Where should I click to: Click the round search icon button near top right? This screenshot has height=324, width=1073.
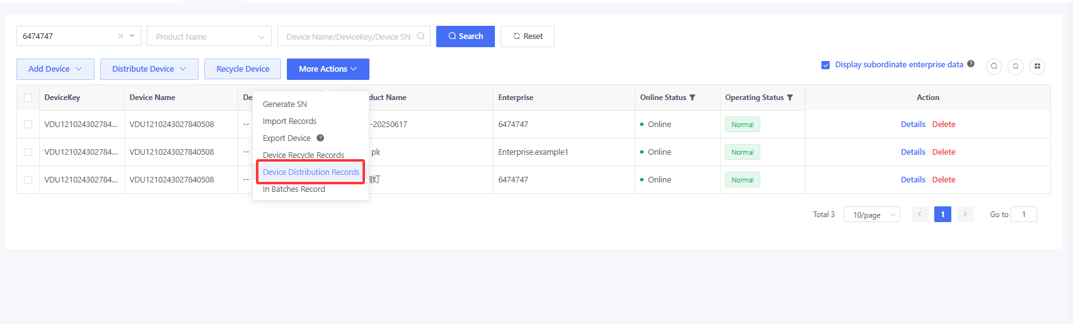[x=994, y=66]
